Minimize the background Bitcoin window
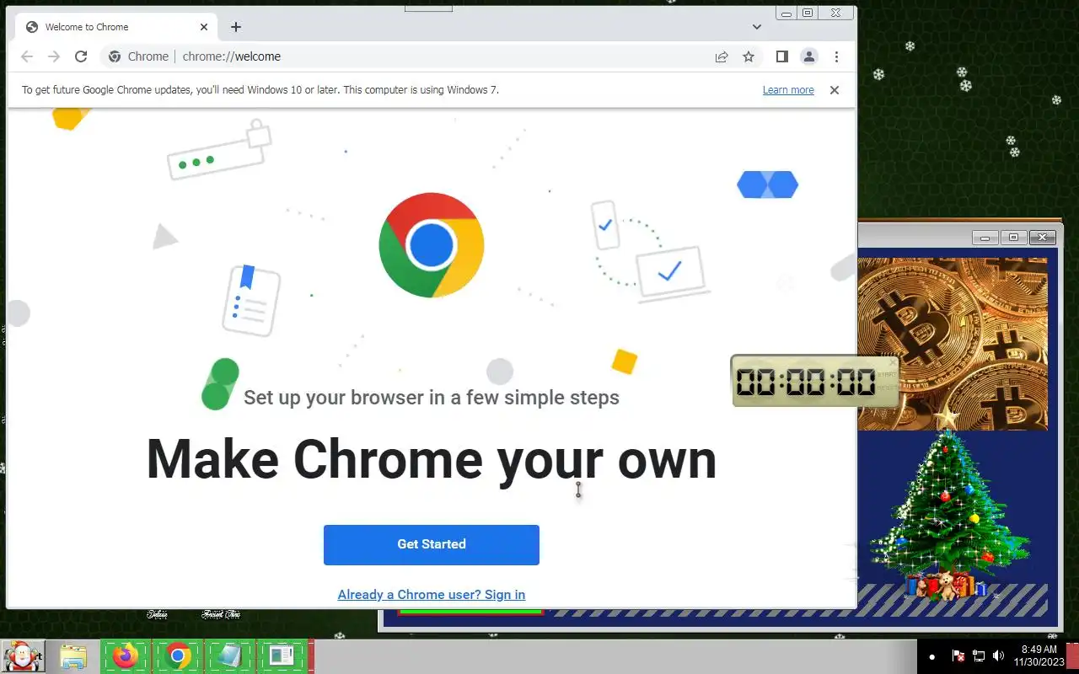The width and height of the screenshot is (1079, 674). [x=985, y=238]
